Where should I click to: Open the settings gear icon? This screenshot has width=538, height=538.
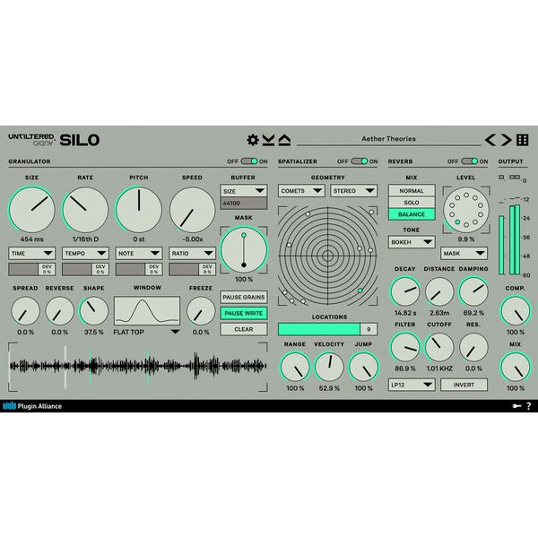coord(253,140)
